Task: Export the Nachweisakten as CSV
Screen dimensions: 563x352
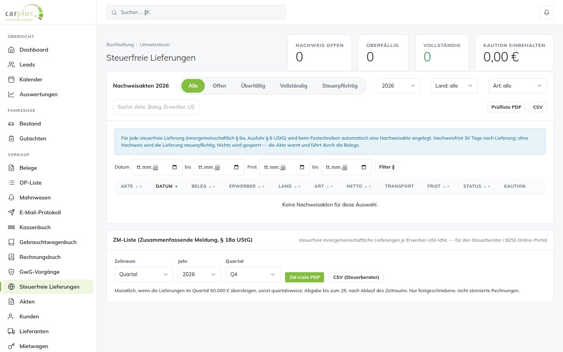Action: (x=538, y=107)
